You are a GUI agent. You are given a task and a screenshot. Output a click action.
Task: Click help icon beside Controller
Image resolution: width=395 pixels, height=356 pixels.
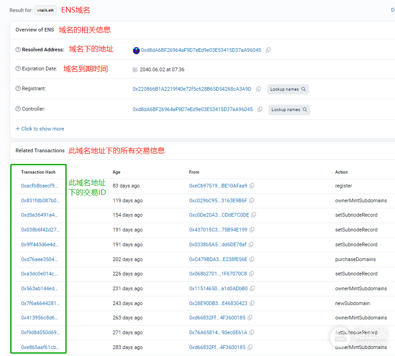(x=18, y=109)
